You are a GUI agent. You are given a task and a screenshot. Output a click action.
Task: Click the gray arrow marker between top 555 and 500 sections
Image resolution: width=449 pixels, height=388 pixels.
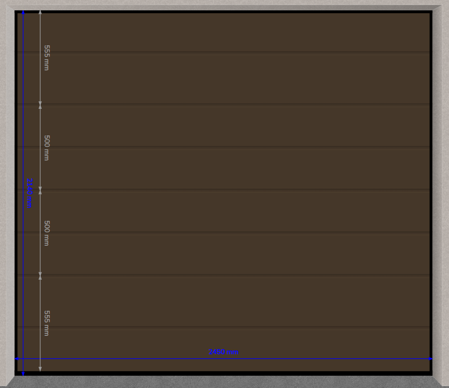click(x=40, y=105)
